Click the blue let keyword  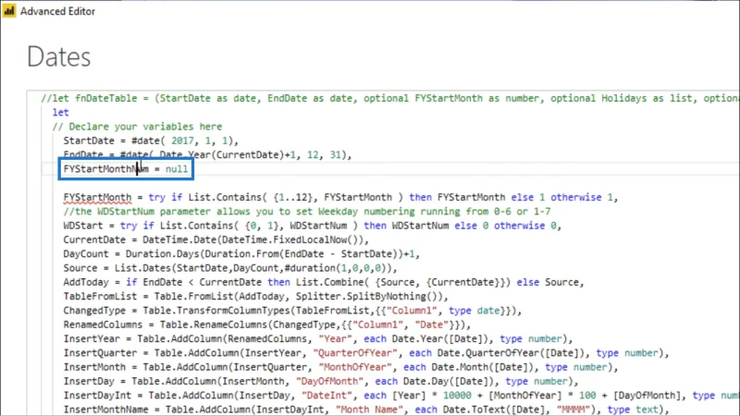pyautogui.click(x=60, y=112)
